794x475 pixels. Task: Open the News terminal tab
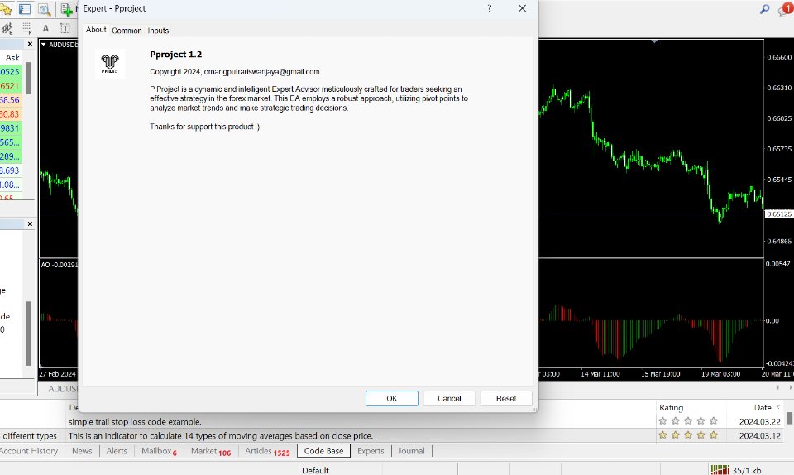[82, 451]
